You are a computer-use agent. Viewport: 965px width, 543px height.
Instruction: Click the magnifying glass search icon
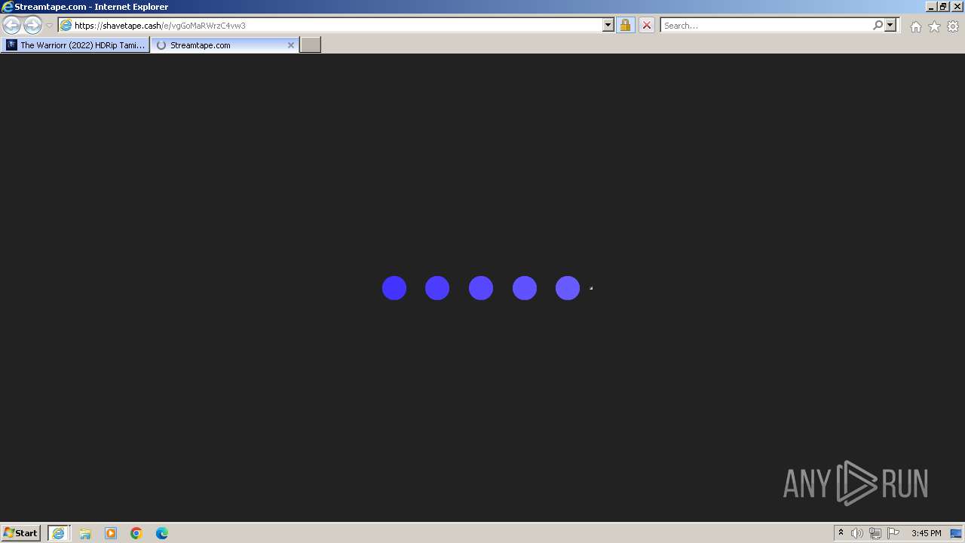(x=878, y=25)
